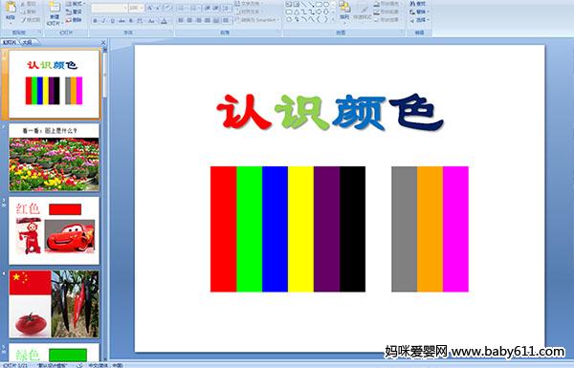This screenshot has height=368, width=574.
Task: Toggle text Shadow formatting
Action: pyautogui.click(x=131, y=21)
